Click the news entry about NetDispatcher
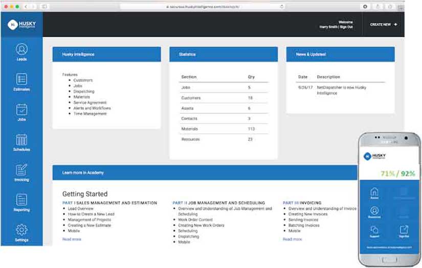The image size is (422, 268). coord(341,90)
